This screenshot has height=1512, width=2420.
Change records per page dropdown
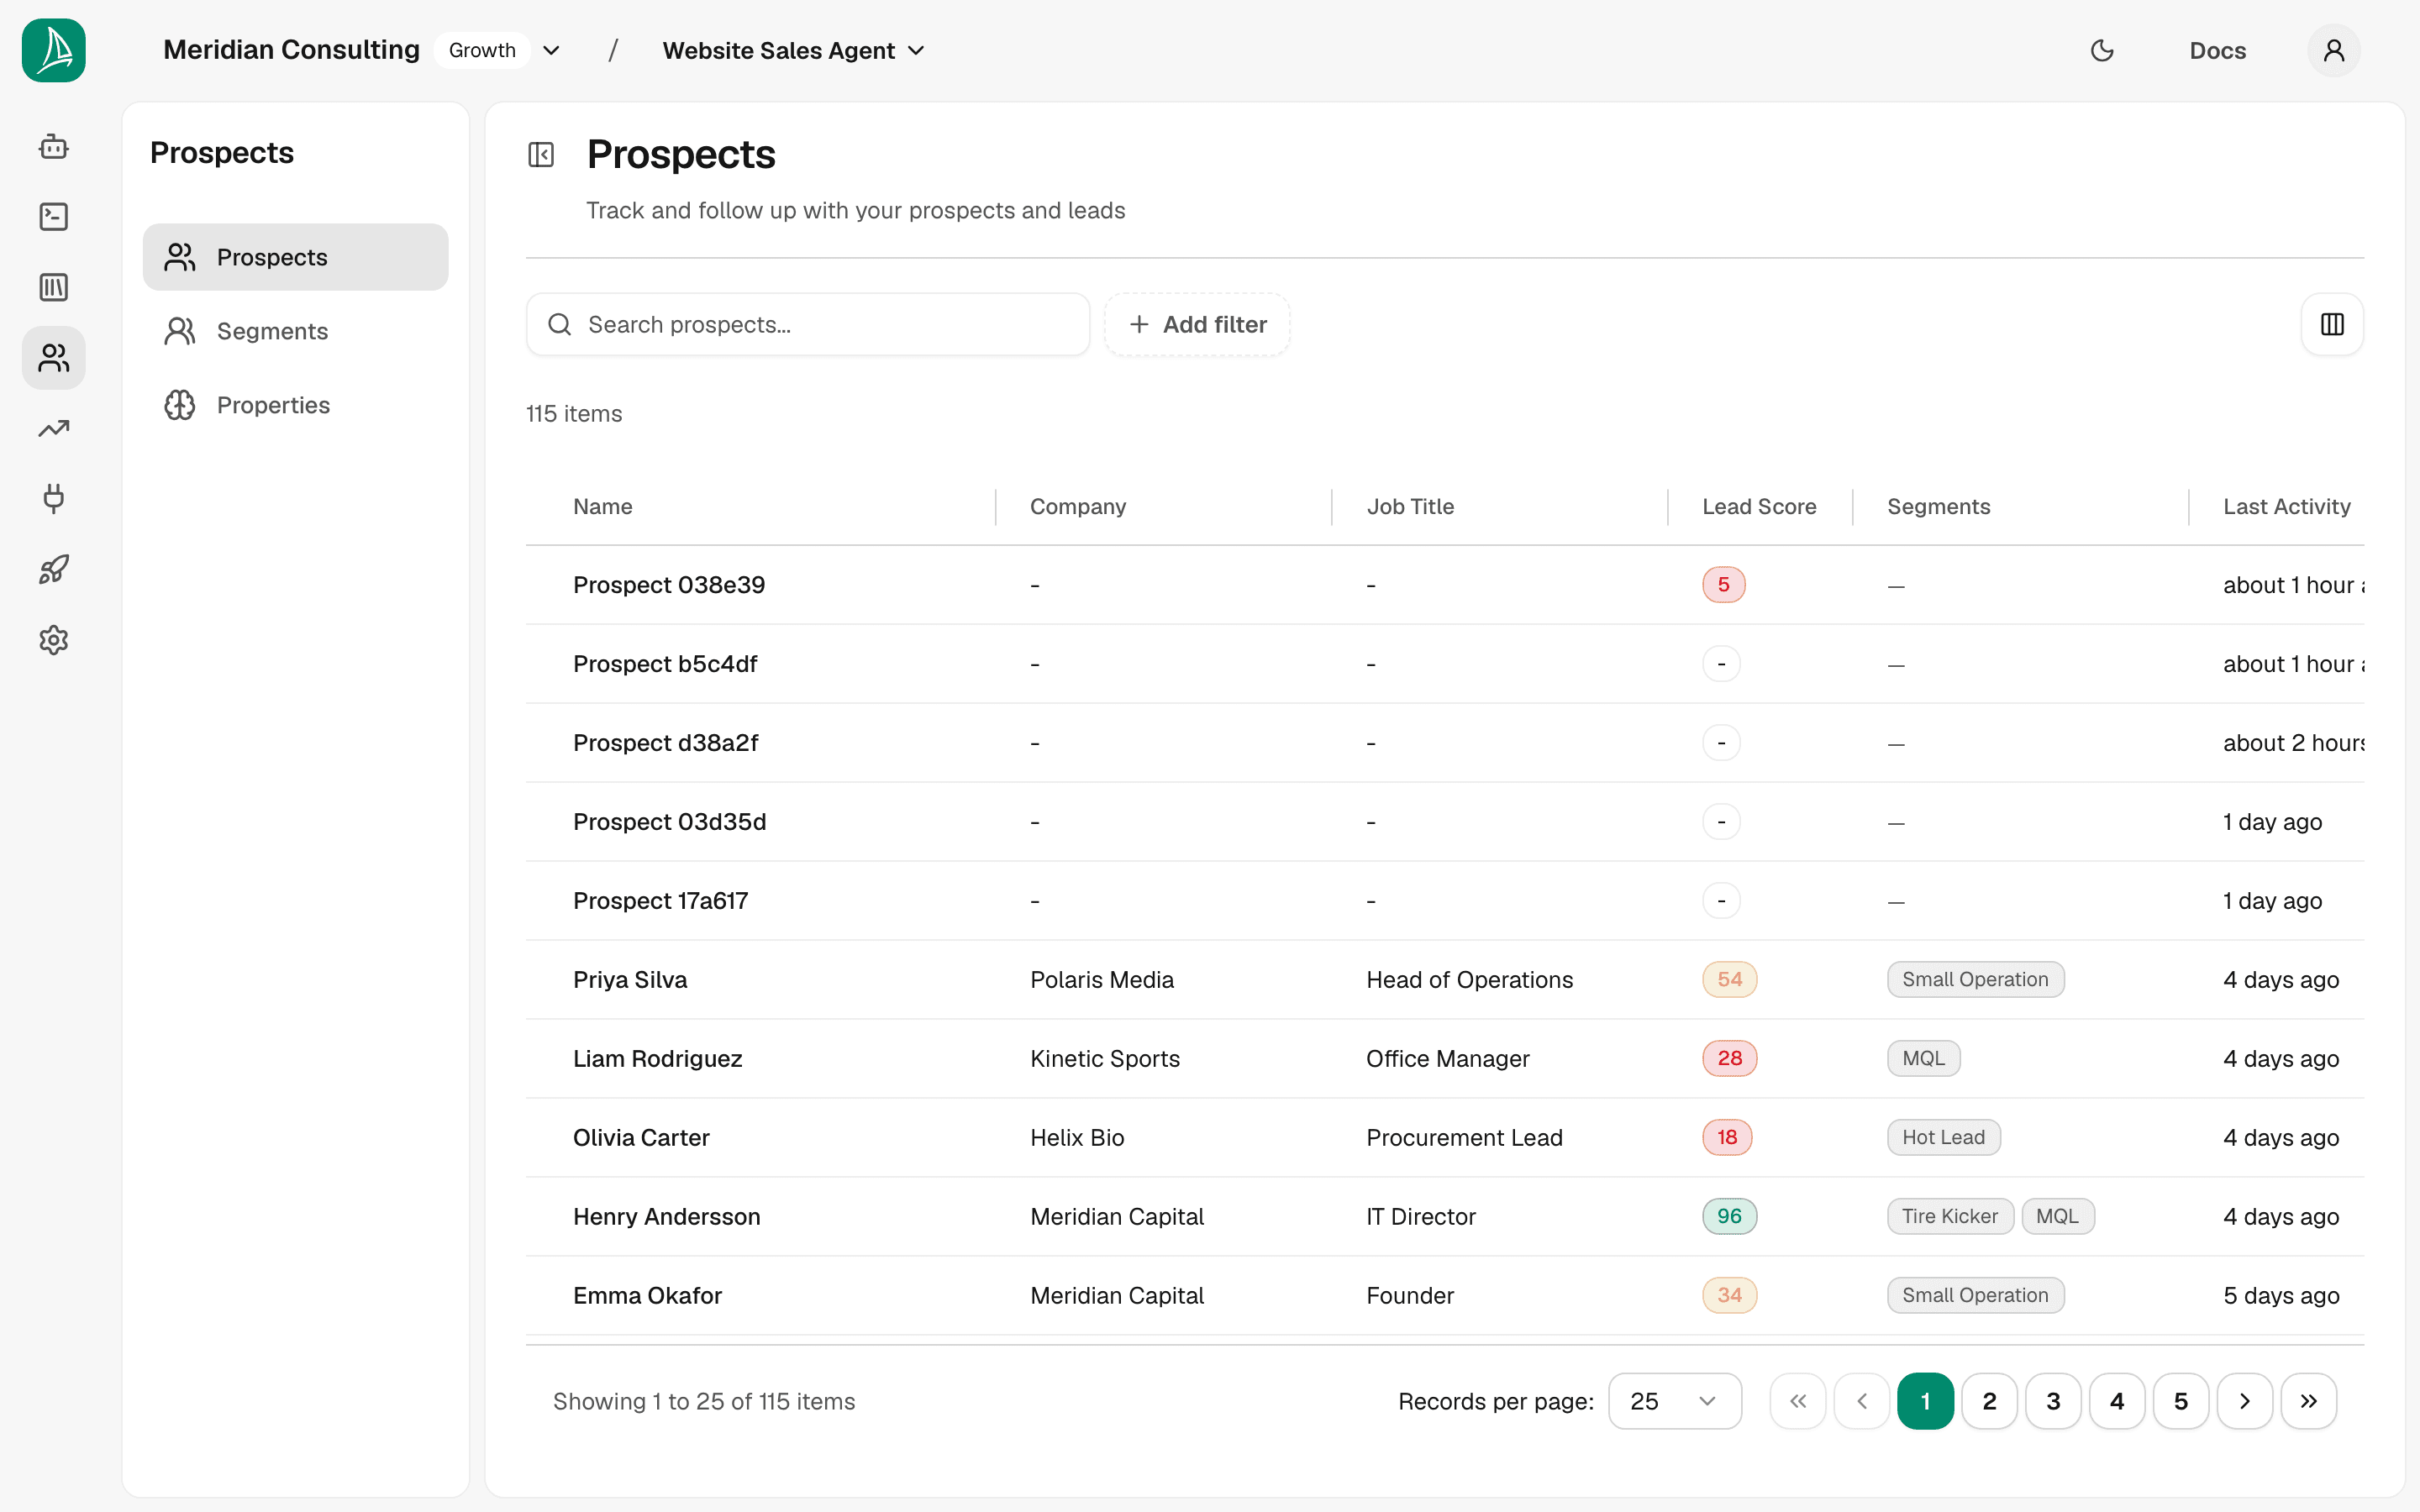coord(1675,1401)
